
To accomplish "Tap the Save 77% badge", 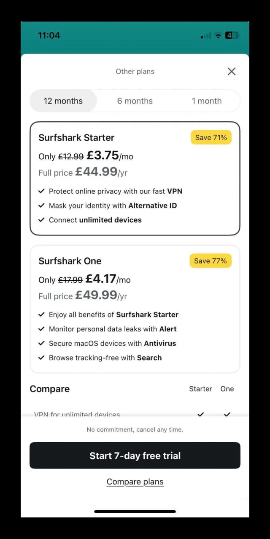I will [x=210, y=261].
